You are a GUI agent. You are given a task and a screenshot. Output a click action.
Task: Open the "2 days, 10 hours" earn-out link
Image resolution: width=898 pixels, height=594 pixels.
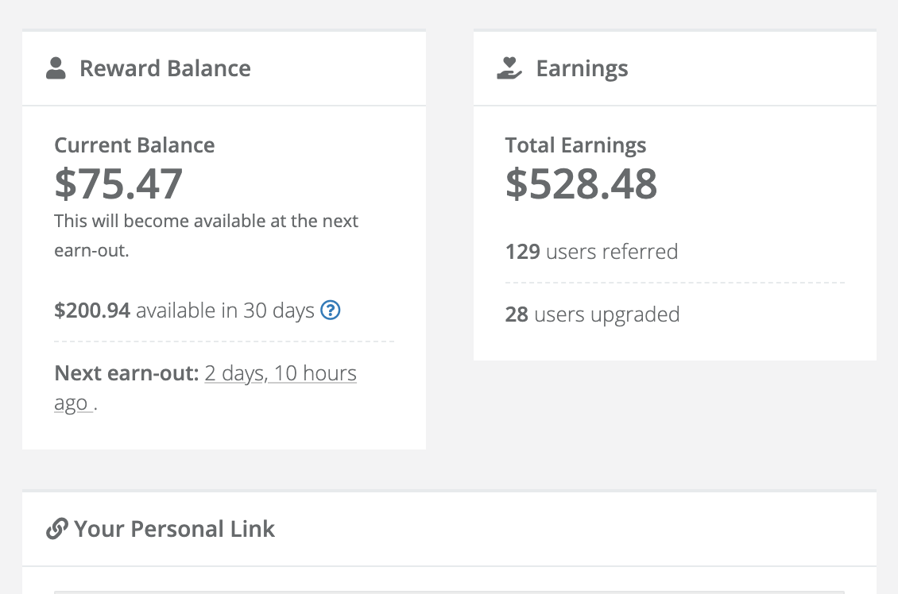[281, 373]
